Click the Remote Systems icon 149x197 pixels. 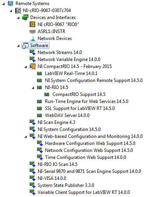pos(10,3)
